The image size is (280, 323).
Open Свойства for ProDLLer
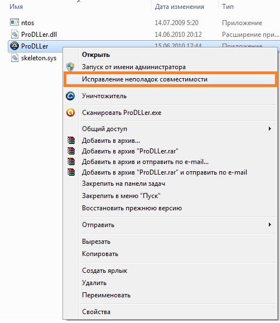click(96, 312)
